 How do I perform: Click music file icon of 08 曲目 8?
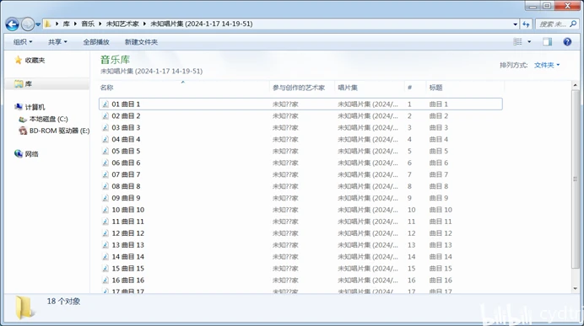click(x=105, y=186)
